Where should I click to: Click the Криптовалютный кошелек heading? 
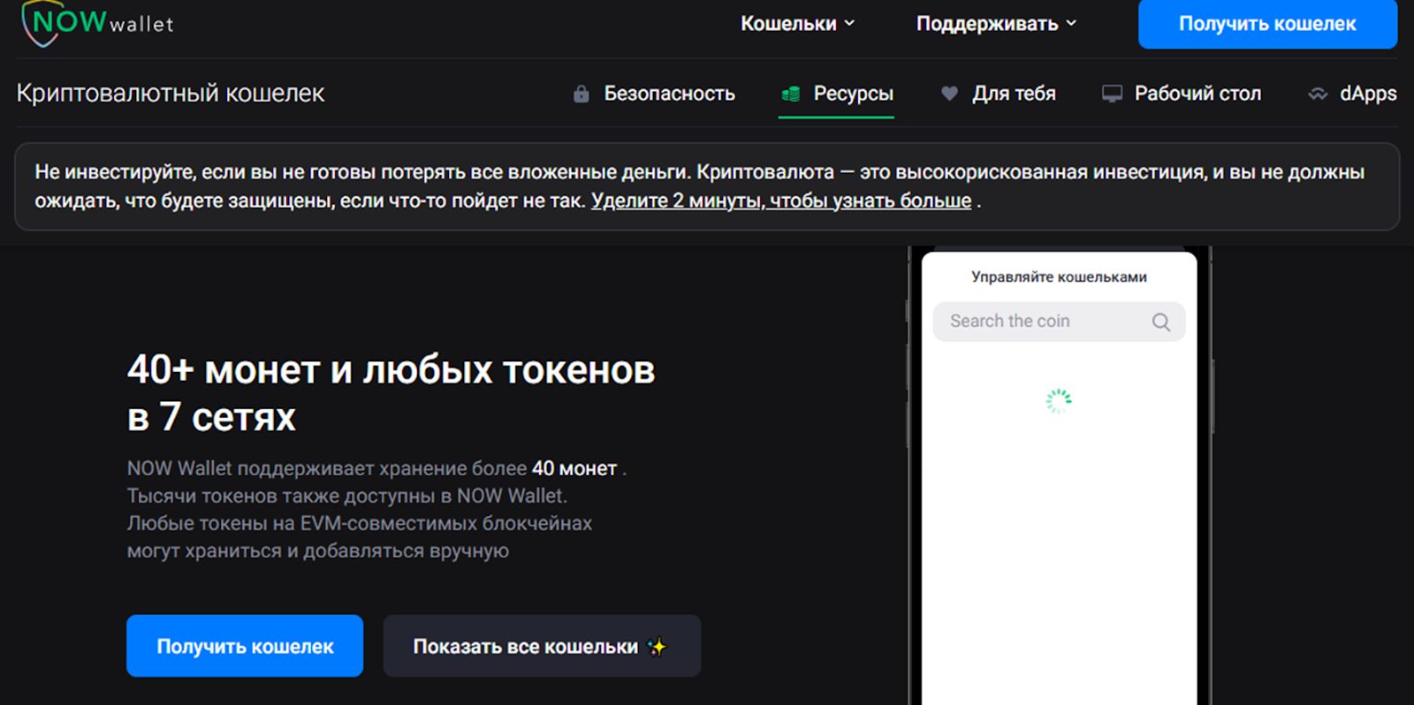[171, 93]
